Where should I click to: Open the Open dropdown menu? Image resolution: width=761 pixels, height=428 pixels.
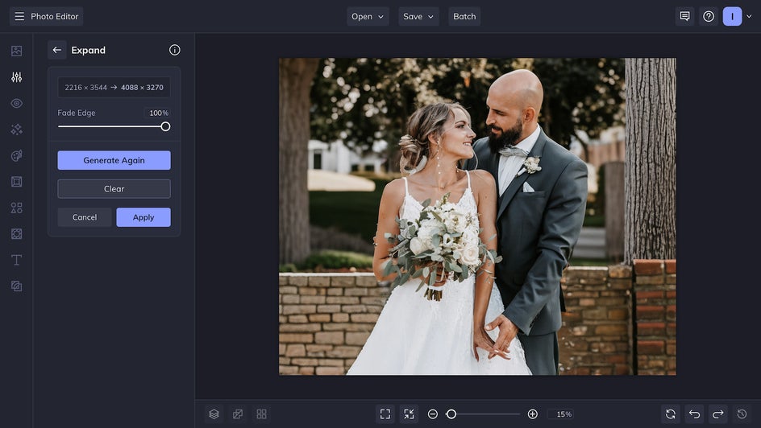[368, 16]
